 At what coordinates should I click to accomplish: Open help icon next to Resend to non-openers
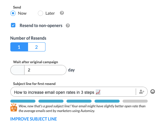(x=68, y=26)
